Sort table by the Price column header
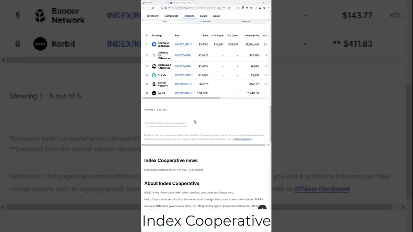 pos(206,35)
